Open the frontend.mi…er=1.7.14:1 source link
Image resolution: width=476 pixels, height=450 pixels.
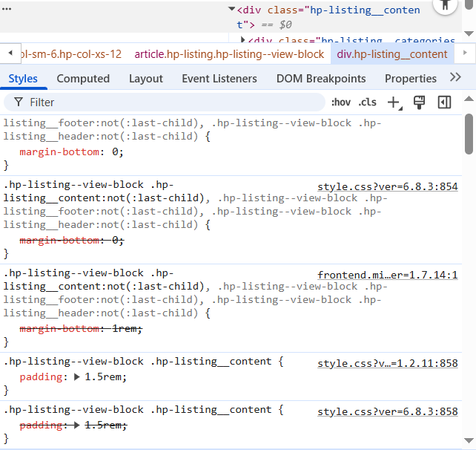click(x=387, y=275)
